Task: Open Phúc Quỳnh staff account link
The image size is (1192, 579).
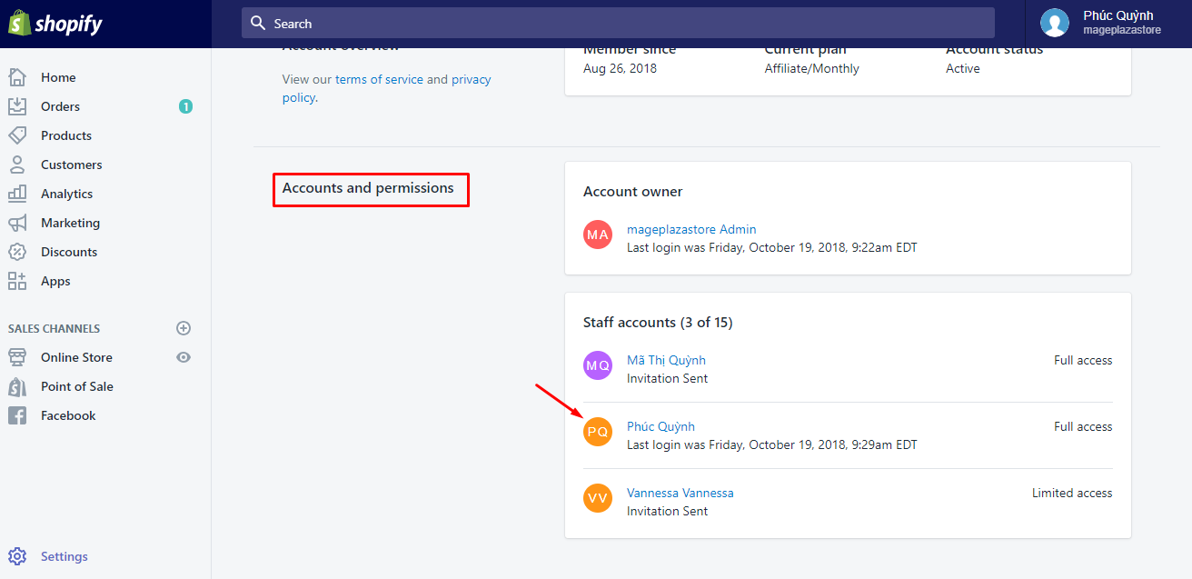Action: click(661, 426)
